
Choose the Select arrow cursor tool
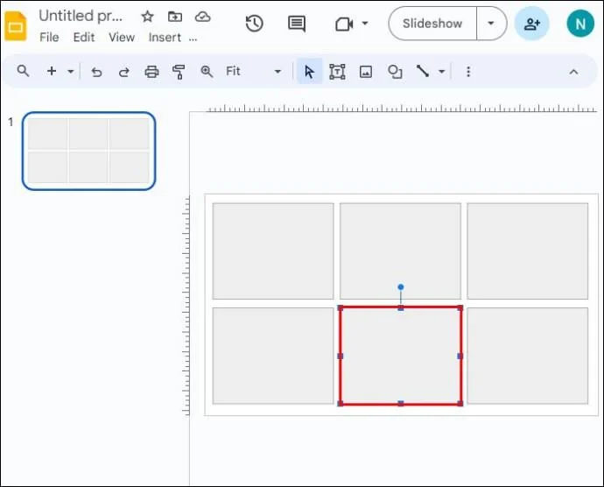point(309,72)
